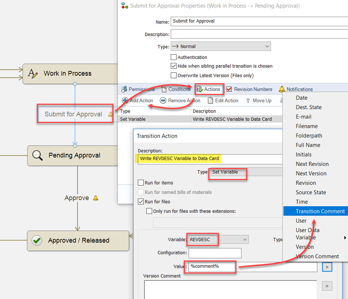
Task: Expand the Variable submenu arrow
Action: pos(345,238)
